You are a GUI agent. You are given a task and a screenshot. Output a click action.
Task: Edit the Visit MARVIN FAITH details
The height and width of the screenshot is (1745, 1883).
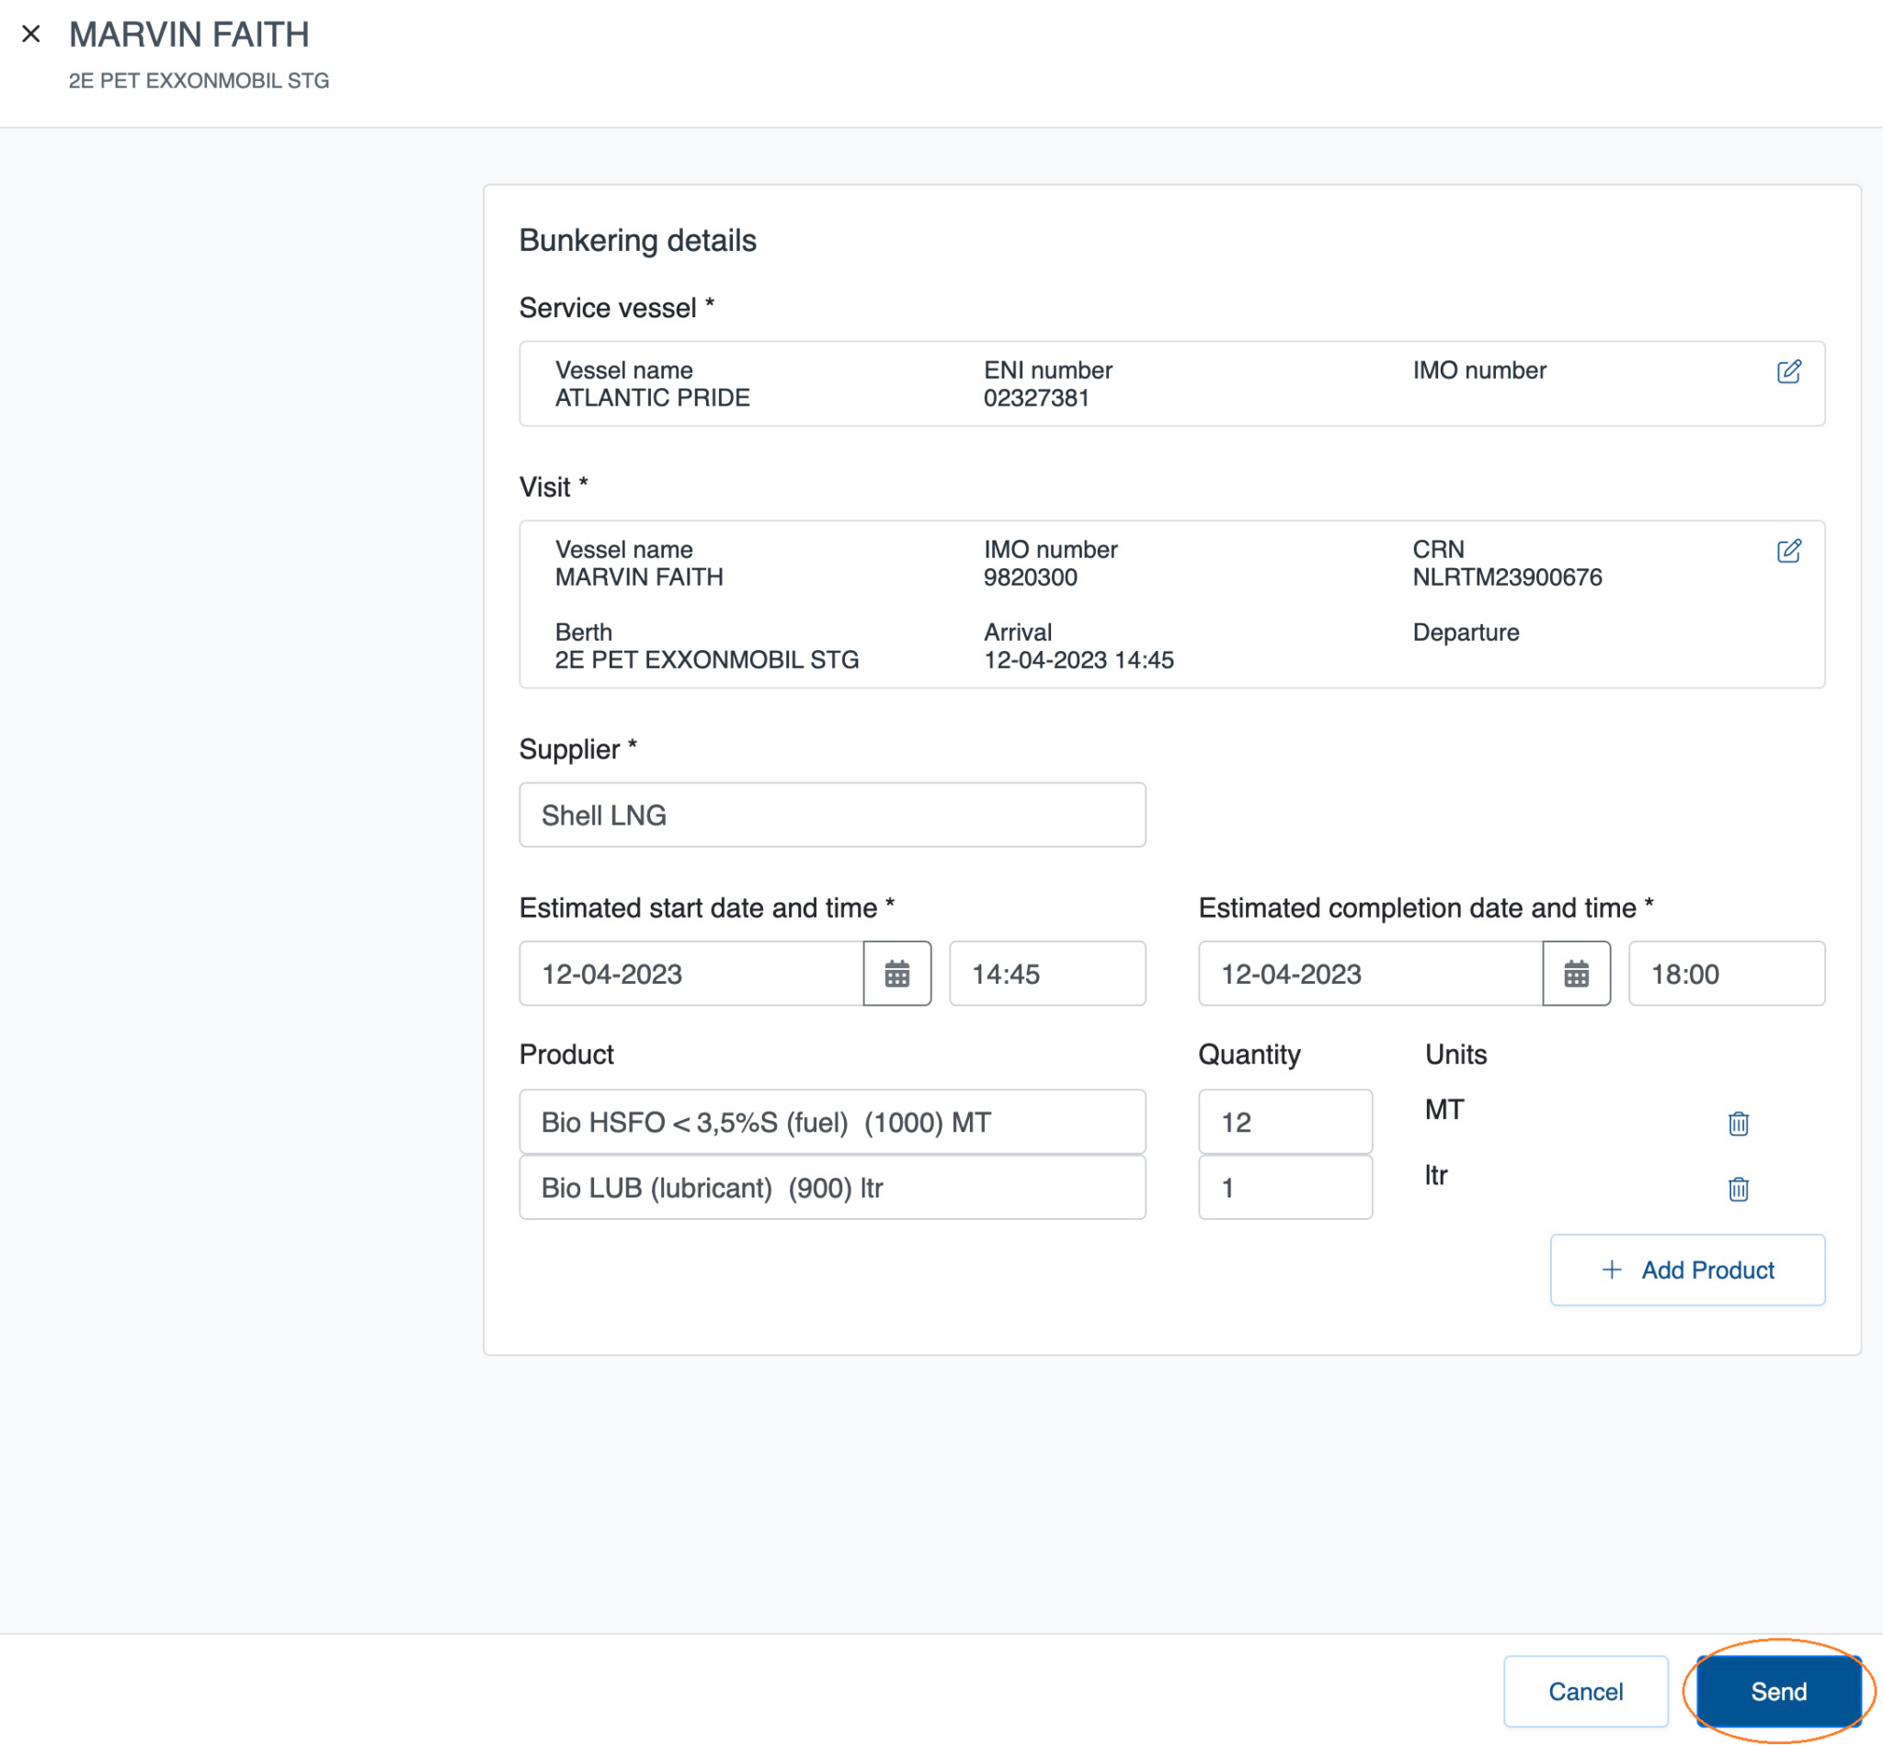click(1787, 551)
